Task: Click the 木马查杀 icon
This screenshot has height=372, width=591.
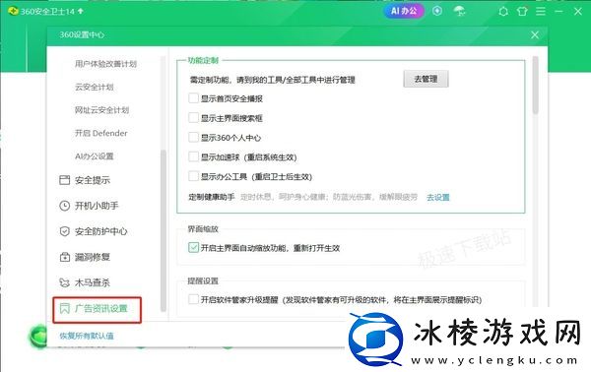Action: [x=64, y=282]
